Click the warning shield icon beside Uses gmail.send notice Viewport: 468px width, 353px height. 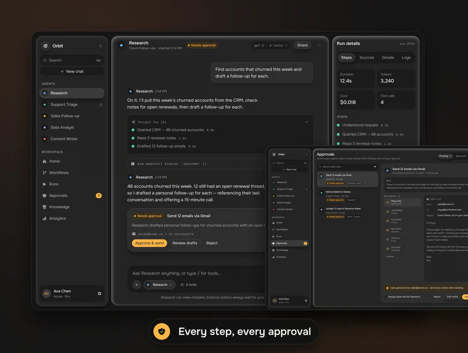pos(387,288)
